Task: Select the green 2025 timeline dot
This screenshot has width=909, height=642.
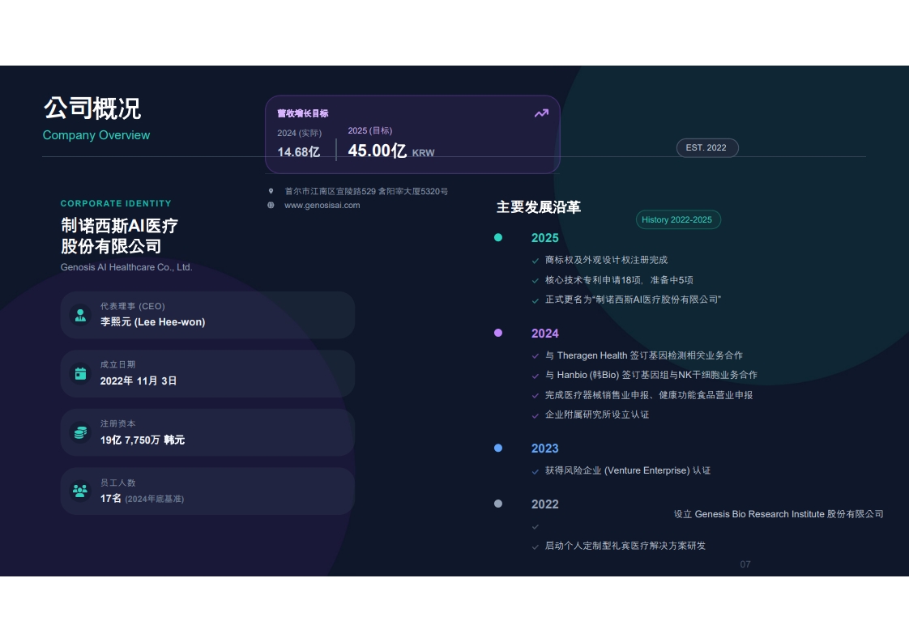Action: 498,237
